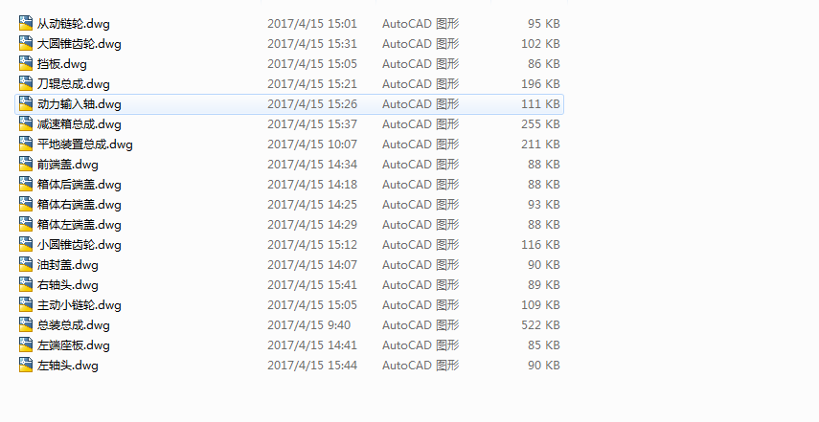819x422 pixels.
Task: Click the file name 箱体后端盖.dwg
Action: click(80, 184)
